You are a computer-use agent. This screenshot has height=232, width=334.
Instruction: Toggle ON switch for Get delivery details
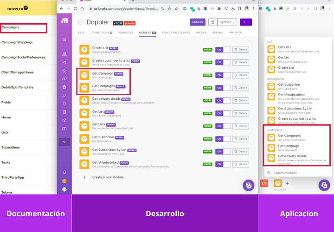(x=223, y=101)
